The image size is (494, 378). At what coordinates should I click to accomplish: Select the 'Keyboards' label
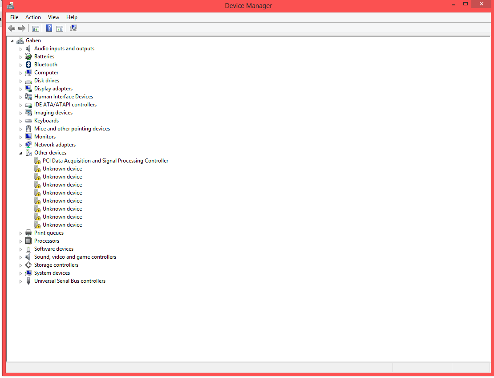coord(46,120)
